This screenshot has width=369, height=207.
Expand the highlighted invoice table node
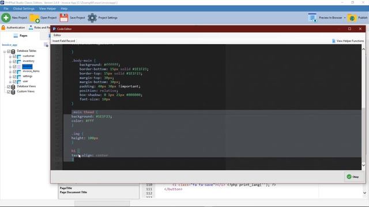pos(10,67)
